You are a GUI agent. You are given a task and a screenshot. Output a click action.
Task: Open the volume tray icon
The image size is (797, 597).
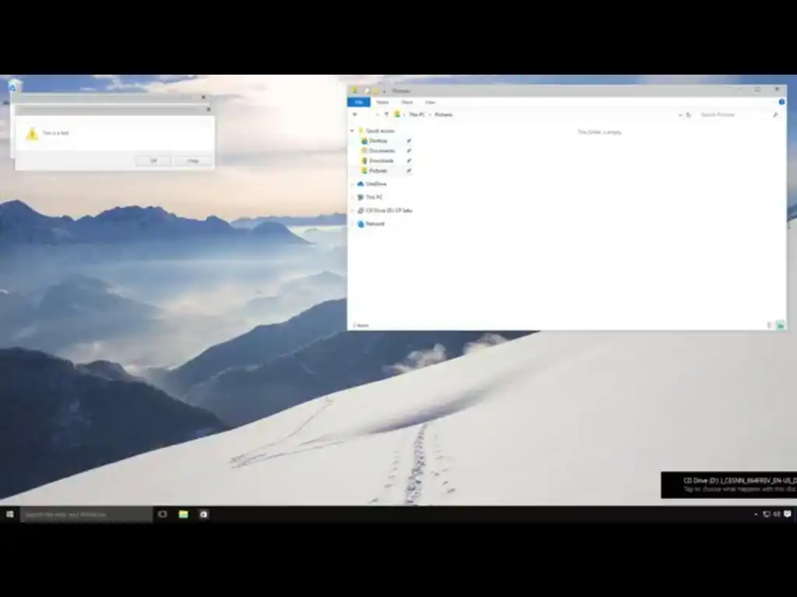coord(777,515)
